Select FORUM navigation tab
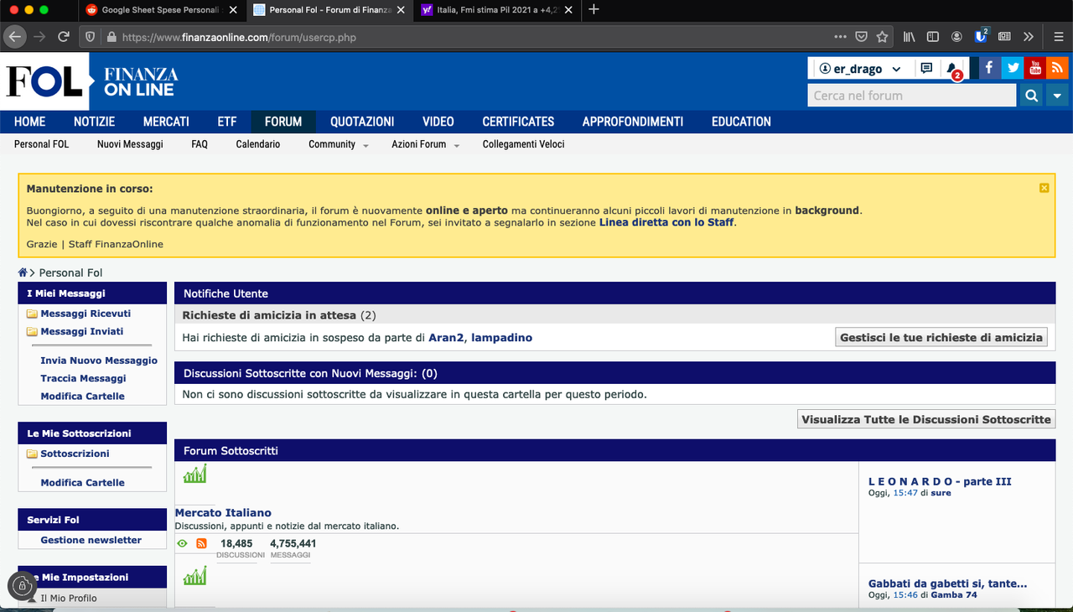The height and width of the screenshot is (612, 1073). click(283, 122)
